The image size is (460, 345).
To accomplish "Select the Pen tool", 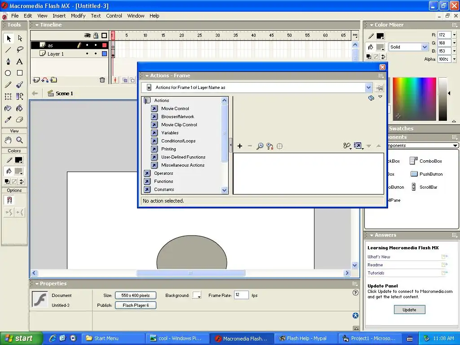I will coord(9,61).
